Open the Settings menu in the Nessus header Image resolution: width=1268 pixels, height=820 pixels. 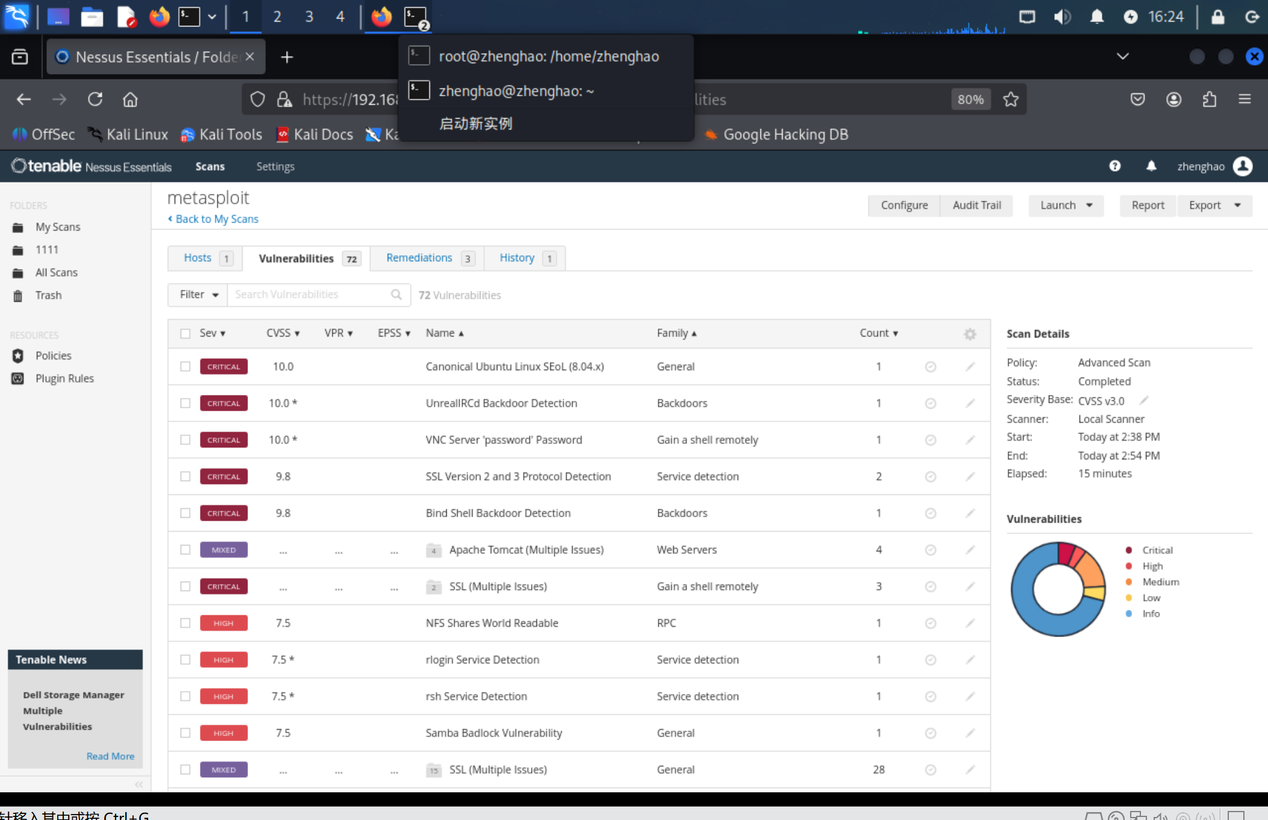click(x=275, y=167)
